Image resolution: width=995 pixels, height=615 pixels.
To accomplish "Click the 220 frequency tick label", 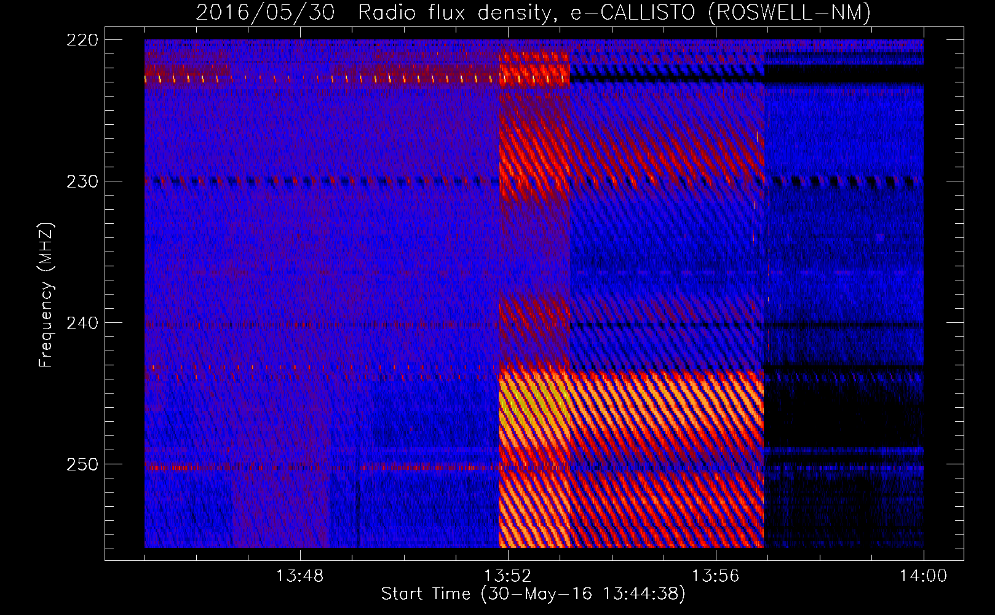I will pyautogui.click(x=82, y=40).
